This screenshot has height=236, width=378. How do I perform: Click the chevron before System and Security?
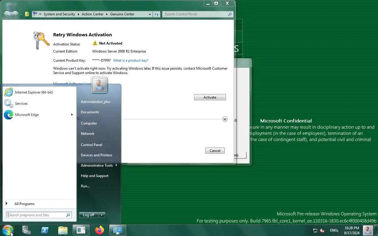40,14
